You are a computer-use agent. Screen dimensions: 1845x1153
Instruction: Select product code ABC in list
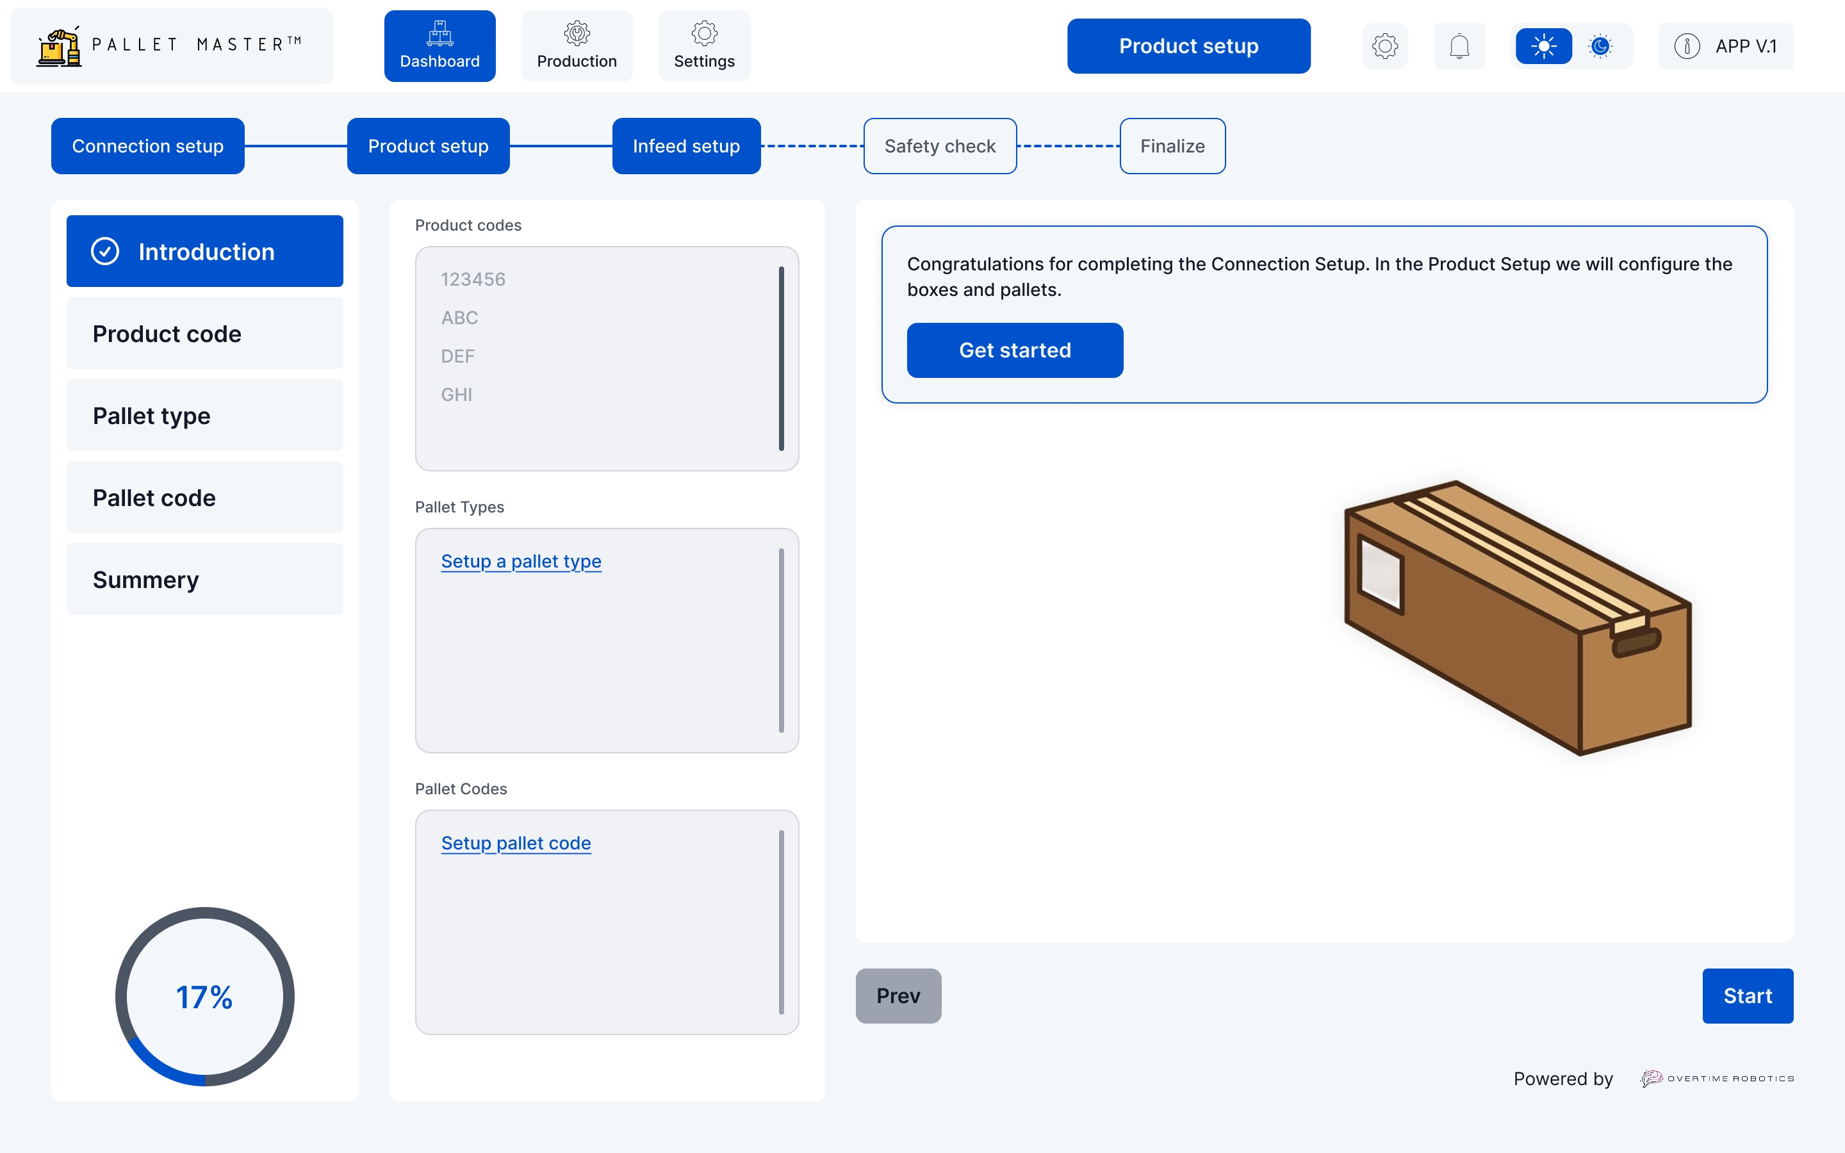pos(460,317)
